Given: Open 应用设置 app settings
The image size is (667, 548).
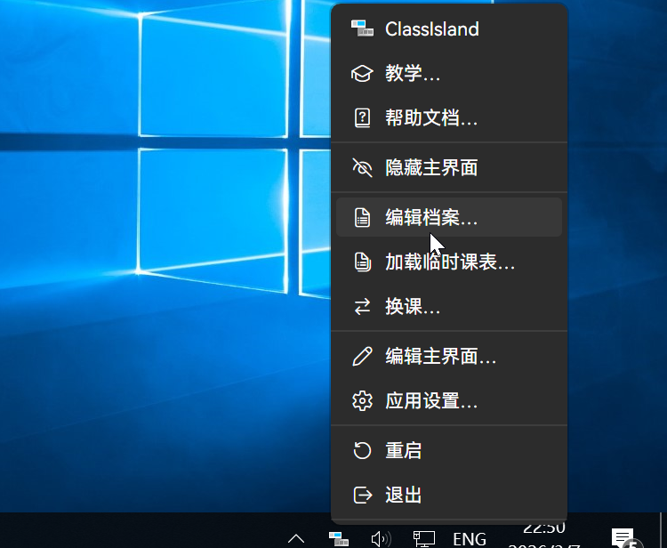Looking at the screenshot, I should click(449, 401).
